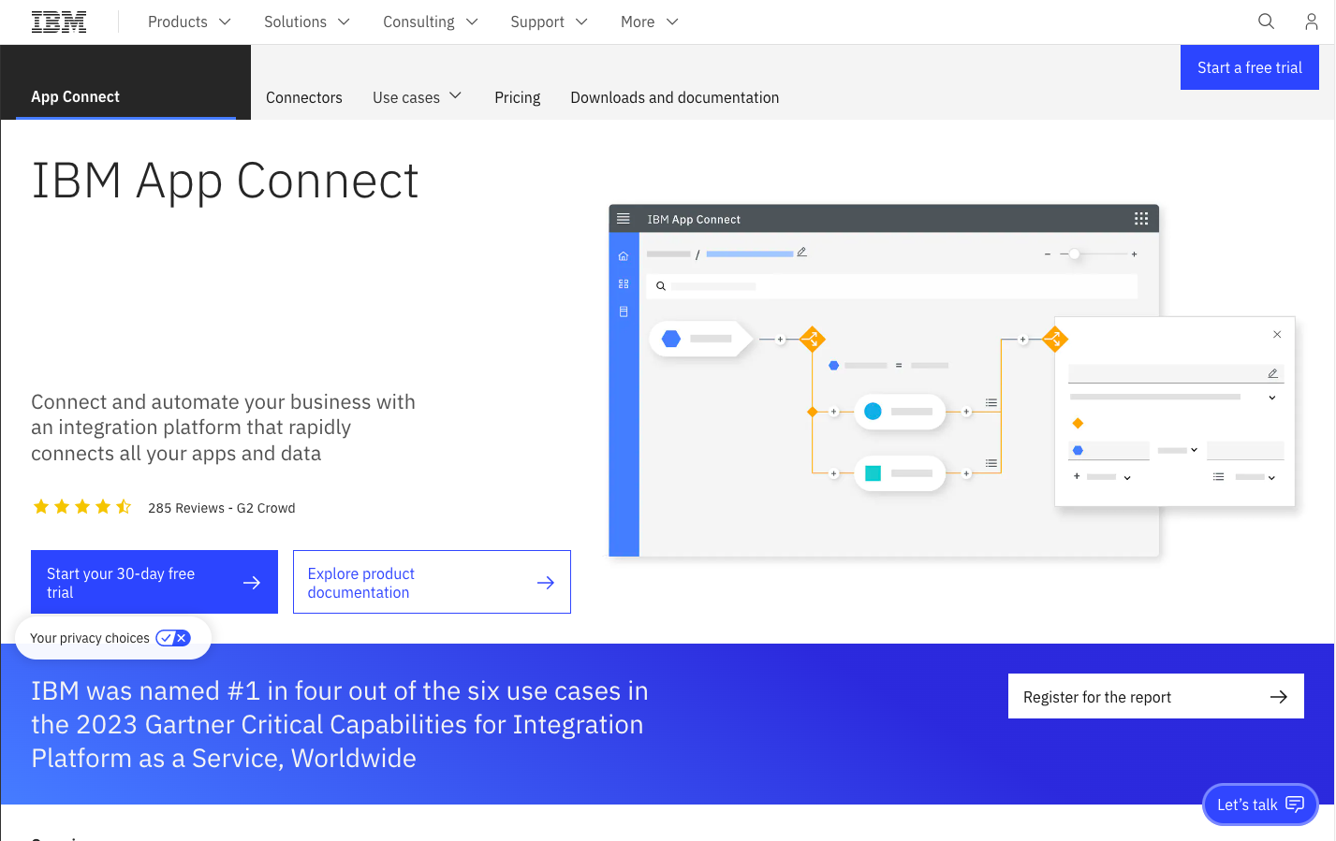Screen dimensions: 1336x841
Task: Expand the Solutions menu
Action: pyautogui.click(x=307, y=22)
